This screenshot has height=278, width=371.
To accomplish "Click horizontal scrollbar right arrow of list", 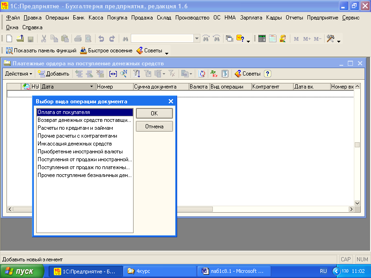I will 352,209.
